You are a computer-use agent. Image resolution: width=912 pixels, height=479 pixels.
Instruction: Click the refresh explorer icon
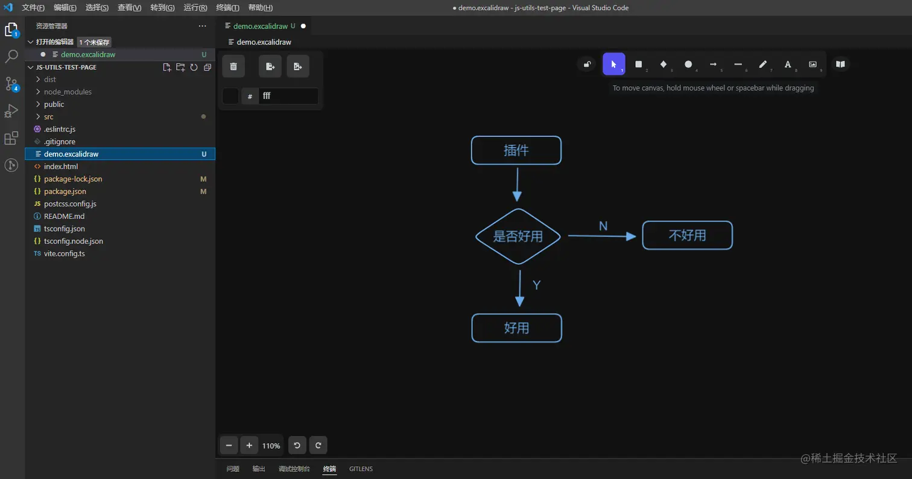tap(194, 68)
